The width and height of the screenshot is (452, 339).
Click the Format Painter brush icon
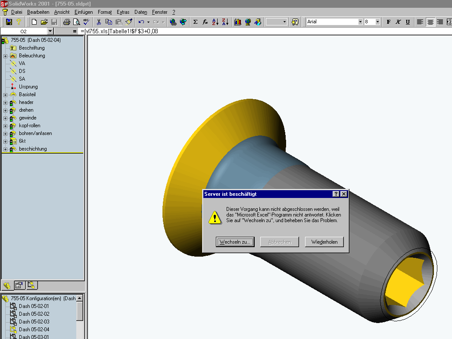coord(129,22)
